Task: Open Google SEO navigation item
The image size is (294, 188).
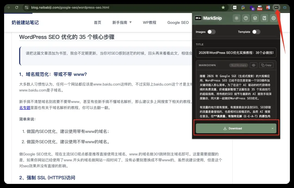Action: tap(178, 23)
